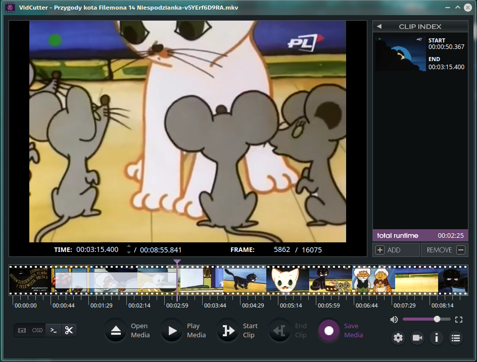Increase the time with the up stepper arrow

point(129,246)
